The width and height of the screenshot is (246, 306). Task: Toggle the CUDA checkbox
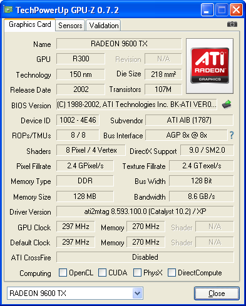[102, 273]
